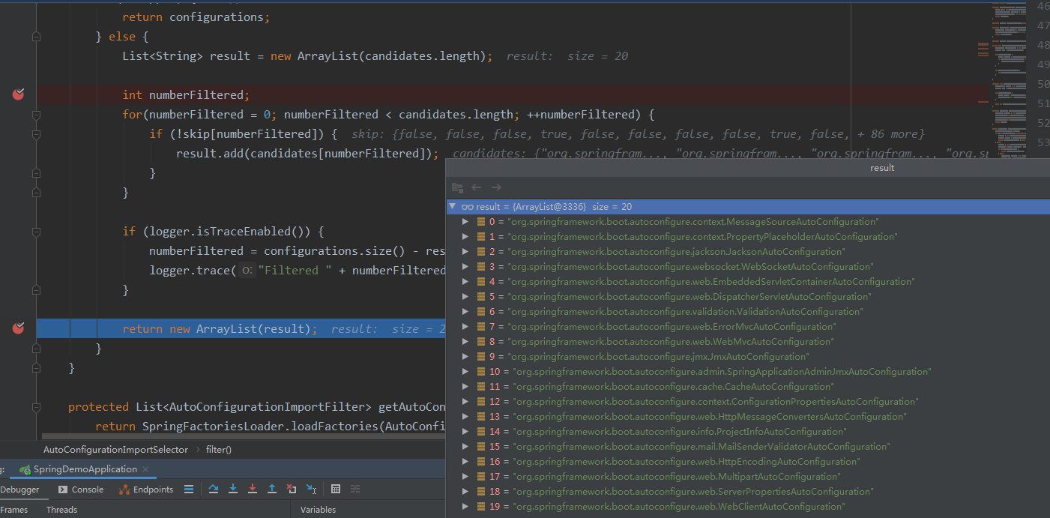1050x518 pixels.
Task: Select the MailSenderValidatorAutoConfiguration list entry
Action: pyautogui.click(x=747, y=447)
